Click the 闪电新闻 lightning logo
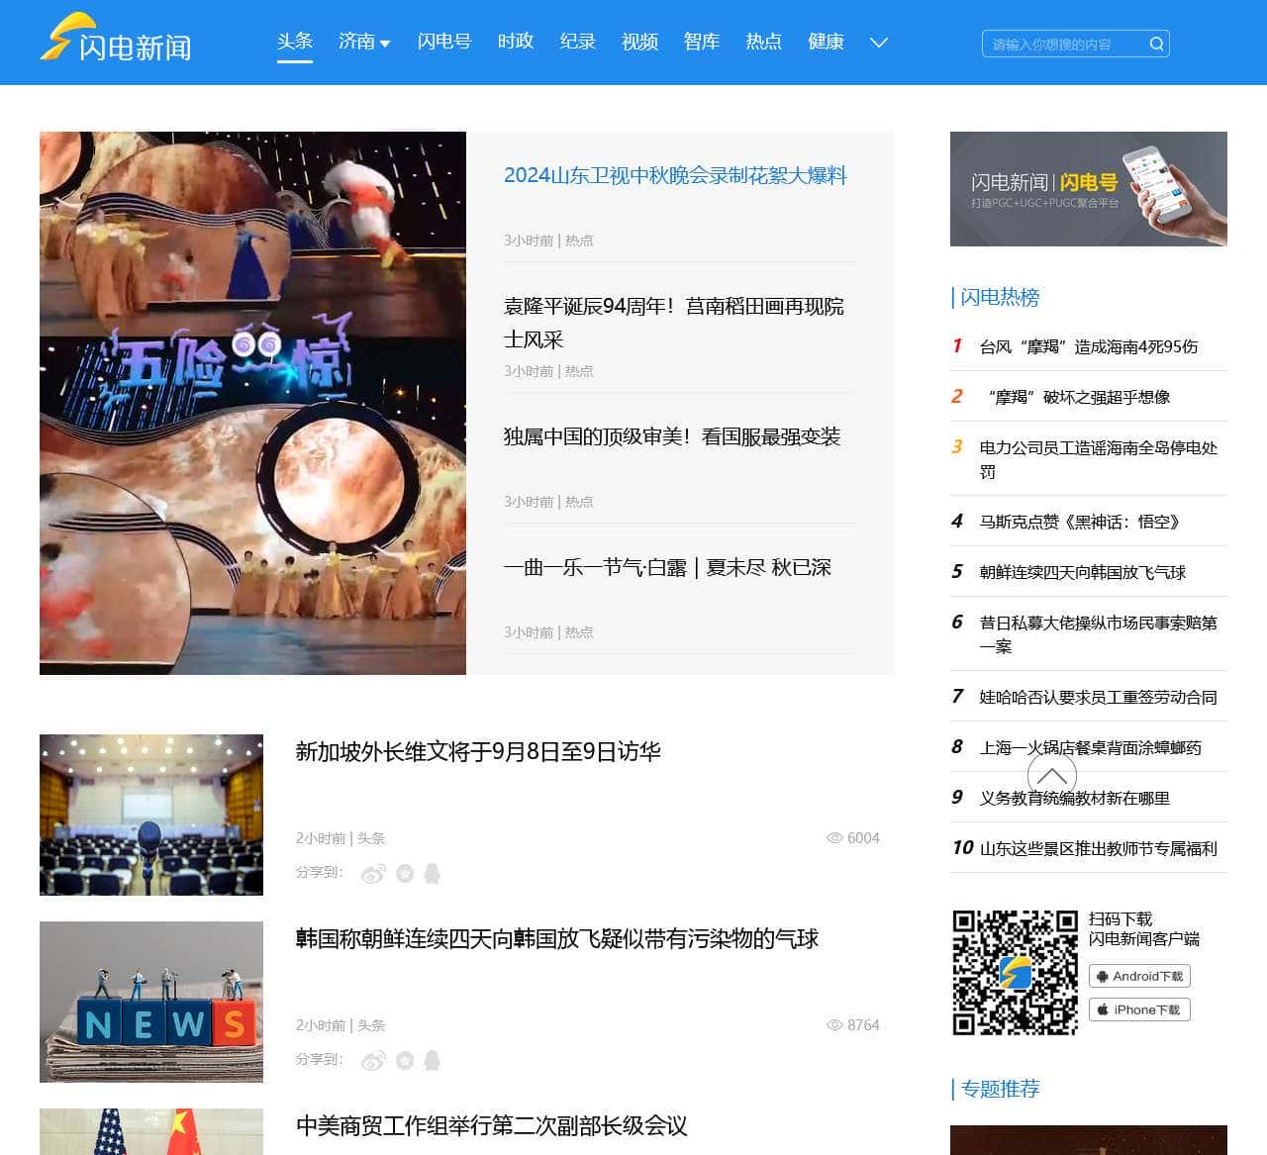Viewport: 1267px width, 1155px height. click(64, 40)
